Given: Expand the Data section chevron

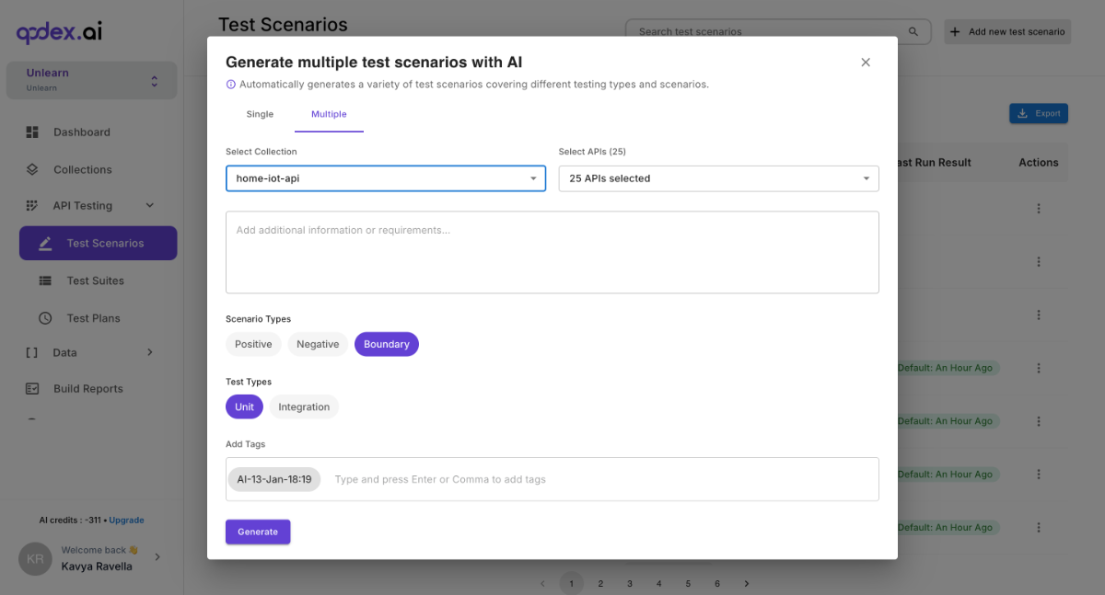Looking at the screenshot, I should pyautogui.click(x=150, y=352).
